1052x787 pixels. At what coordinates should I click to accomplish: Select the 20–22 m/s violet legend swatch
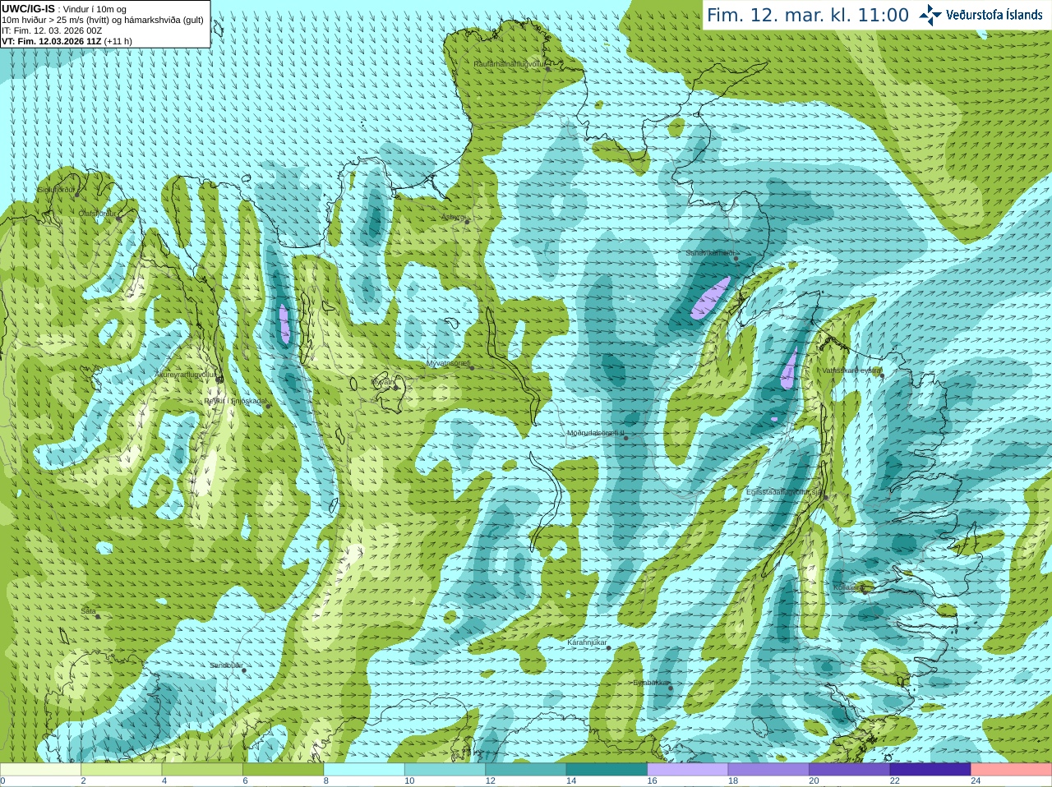[850, 770]
